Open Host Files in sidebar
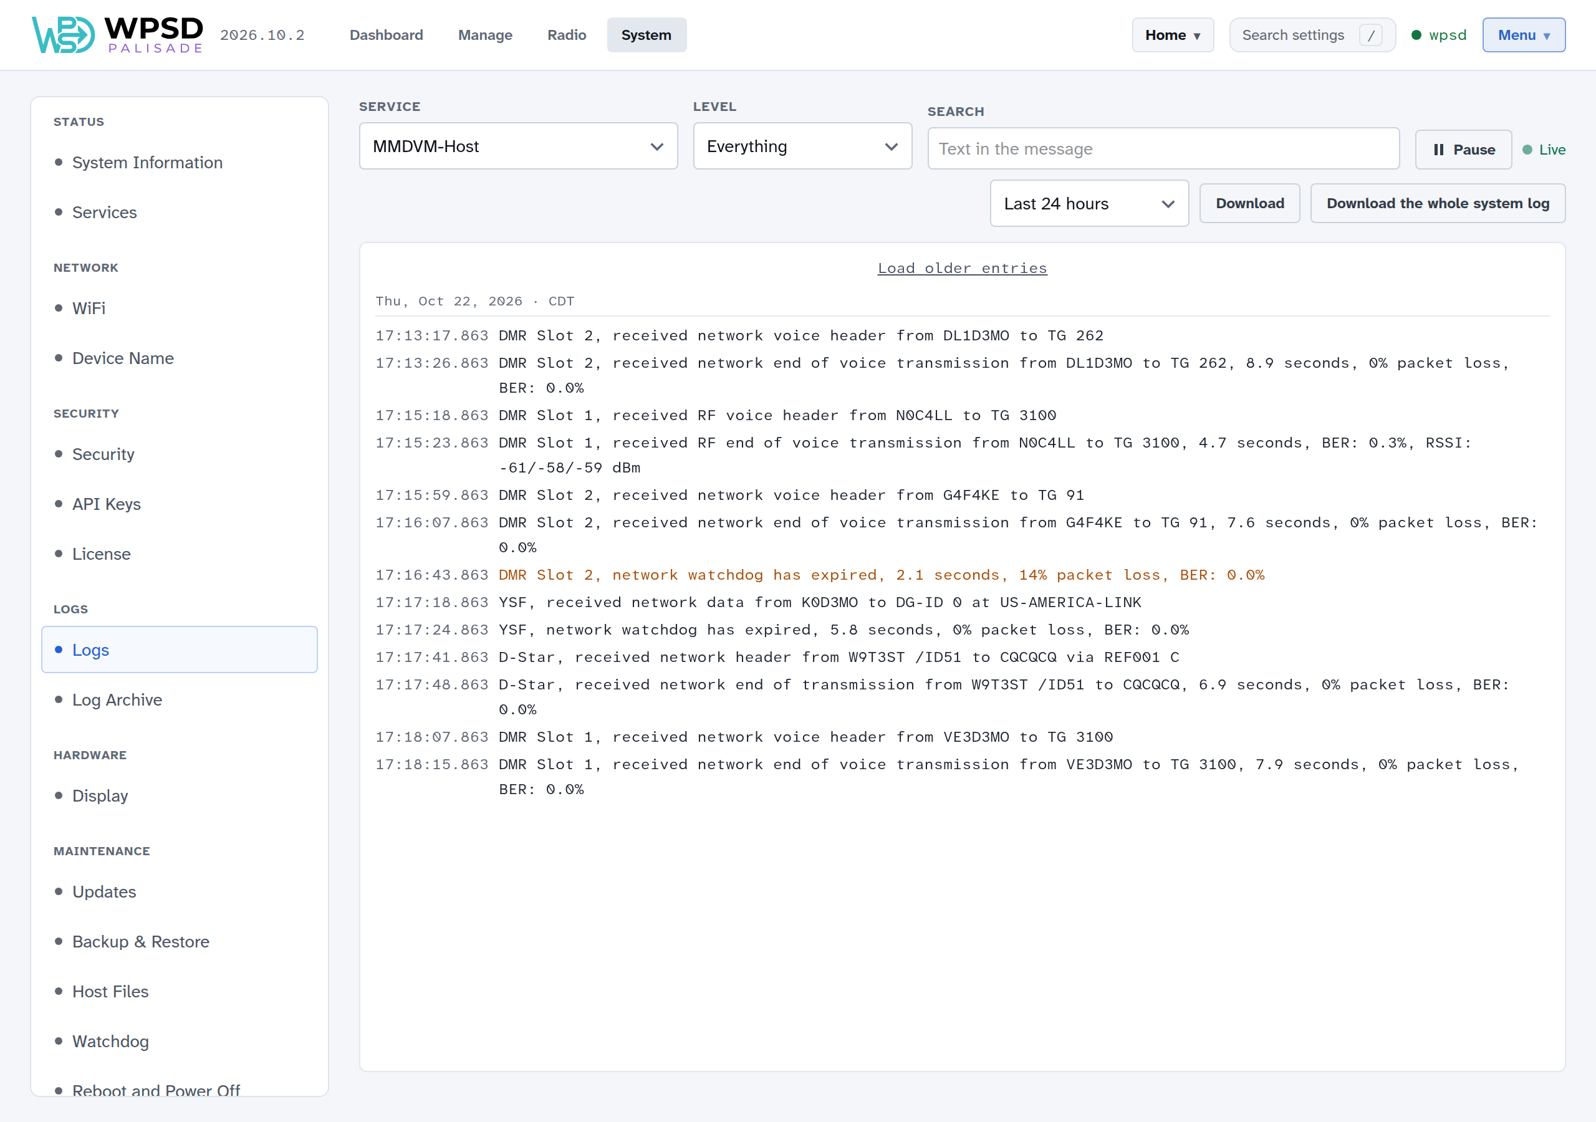Screen dimensions: 1596x1122 point(180,991)
